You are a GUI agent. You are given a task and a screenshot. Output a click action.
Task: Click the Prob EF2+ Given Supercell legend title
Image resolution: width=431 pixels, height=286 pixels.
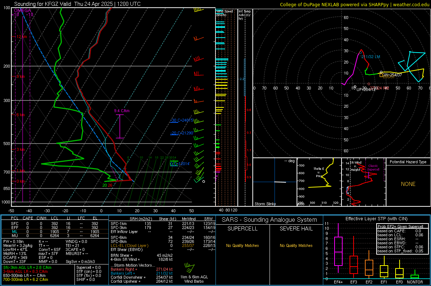tap(400, 226)
